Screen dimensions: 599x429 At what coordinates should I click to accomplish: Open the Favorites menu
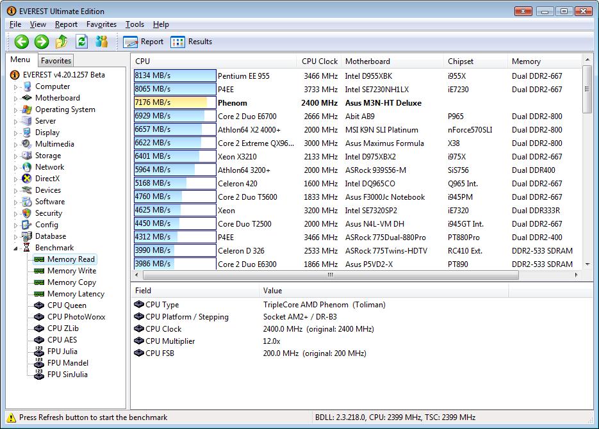pos(101,24)
